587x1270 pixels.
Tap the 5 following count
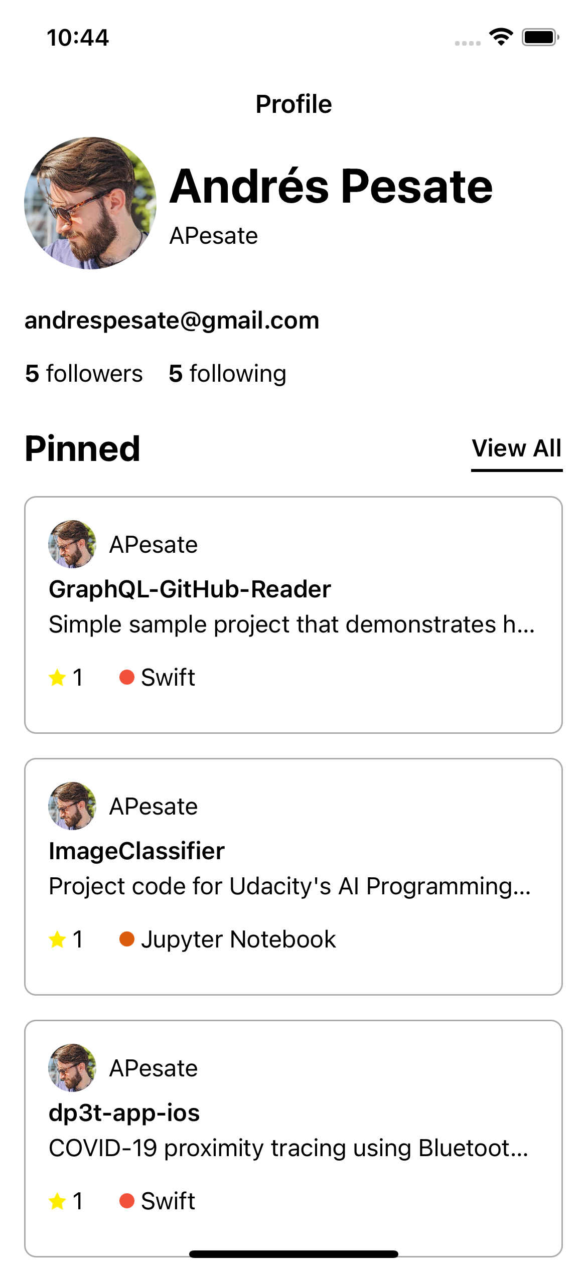tap(227, 374)
